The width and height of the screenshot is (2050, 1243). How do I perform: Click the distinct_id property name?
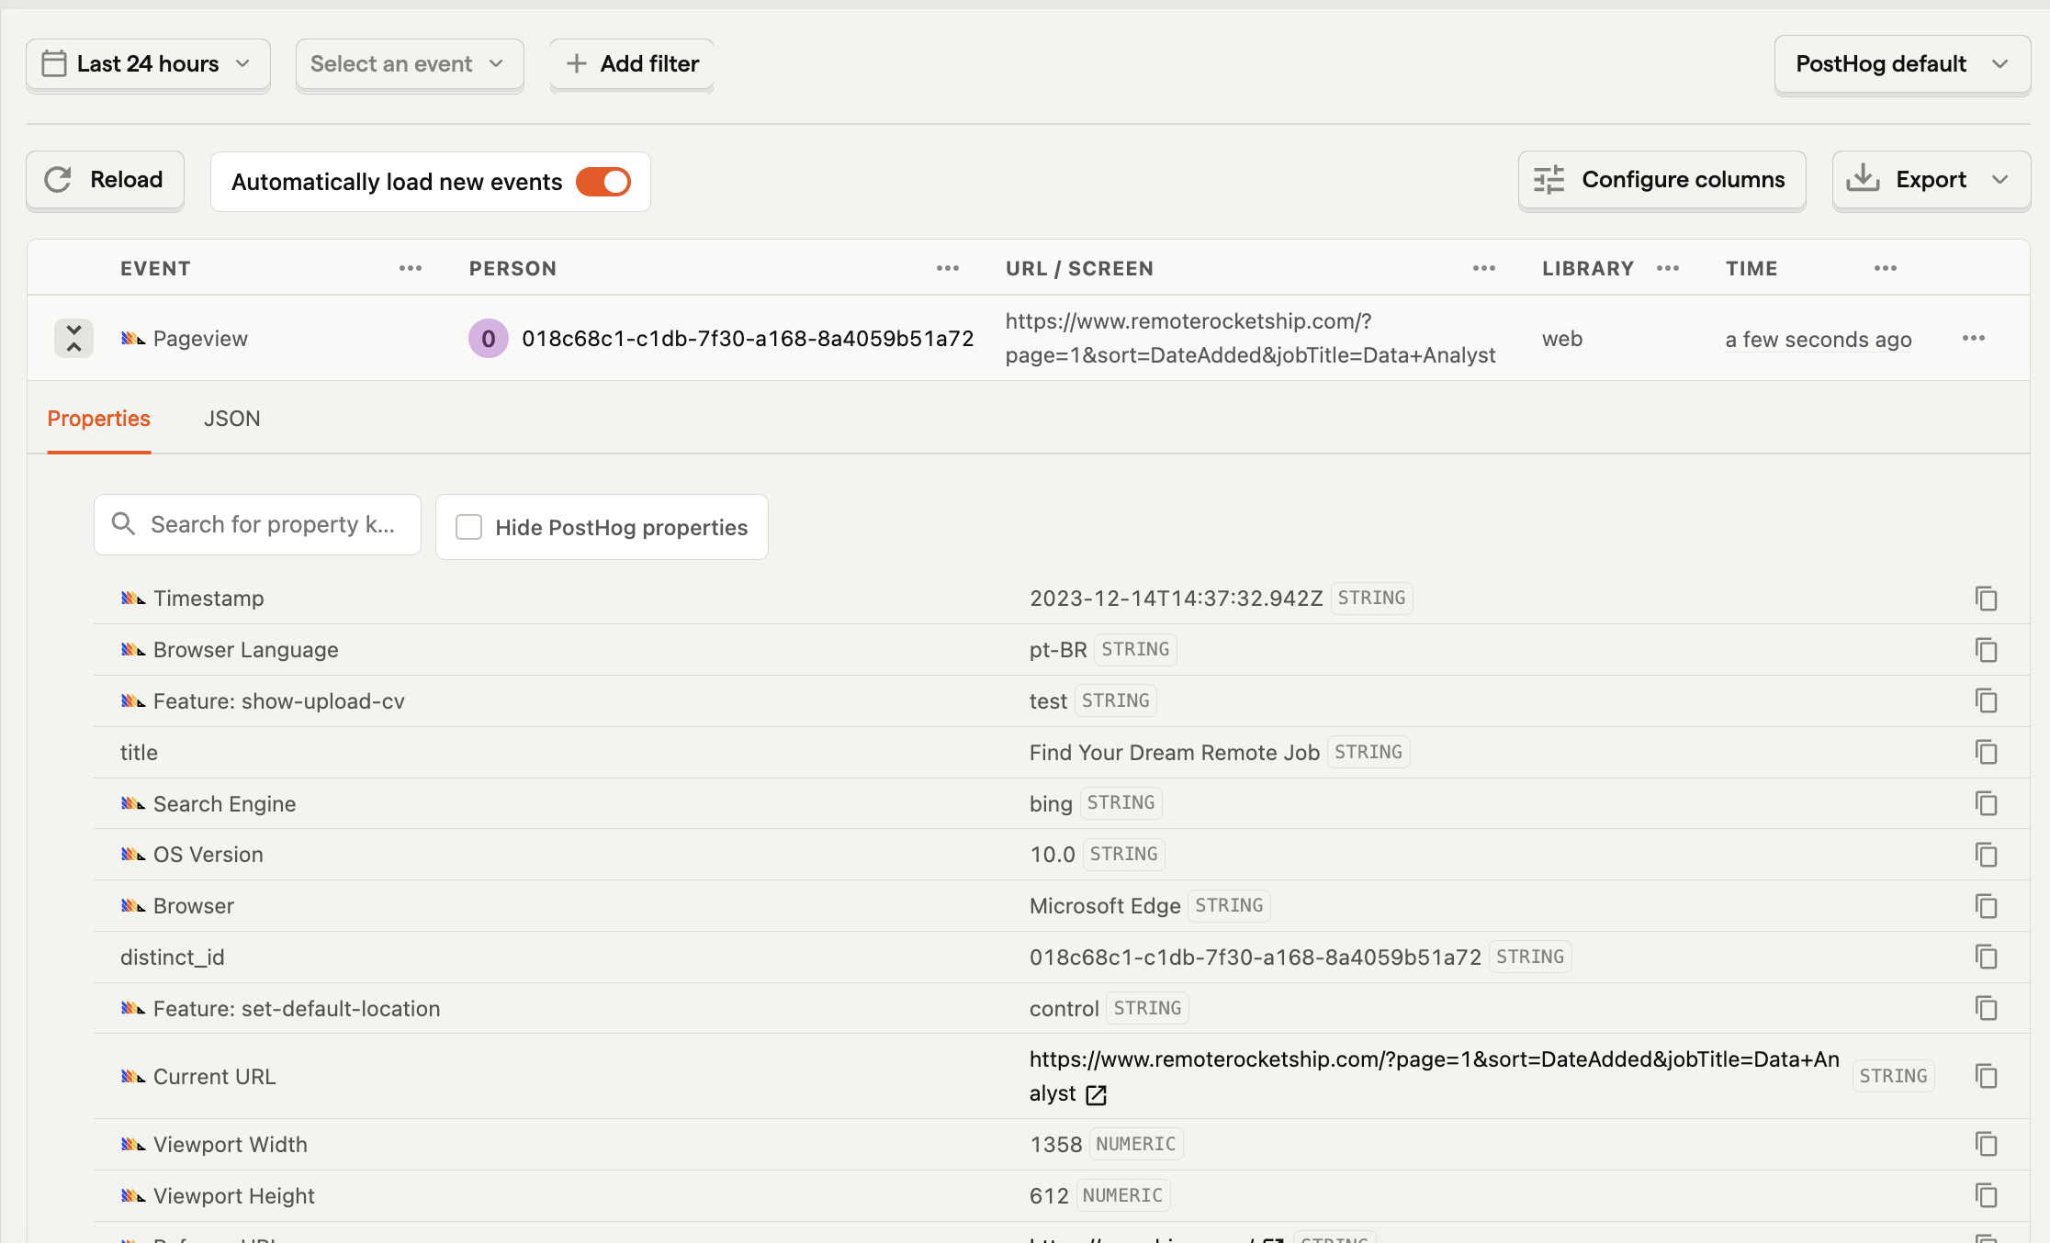click(x=173, y=957)
